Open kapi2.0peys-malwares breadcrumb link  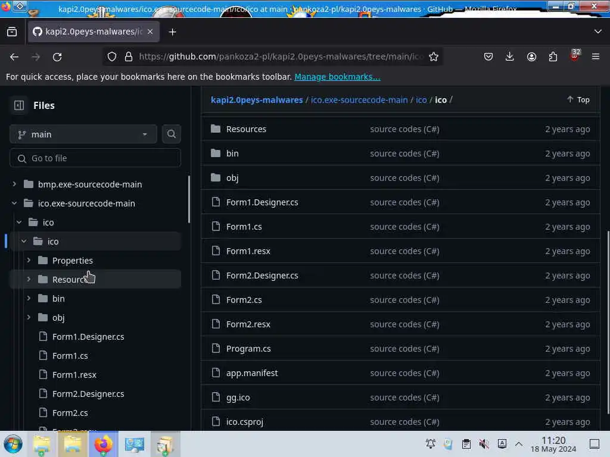tap(257, 100)
